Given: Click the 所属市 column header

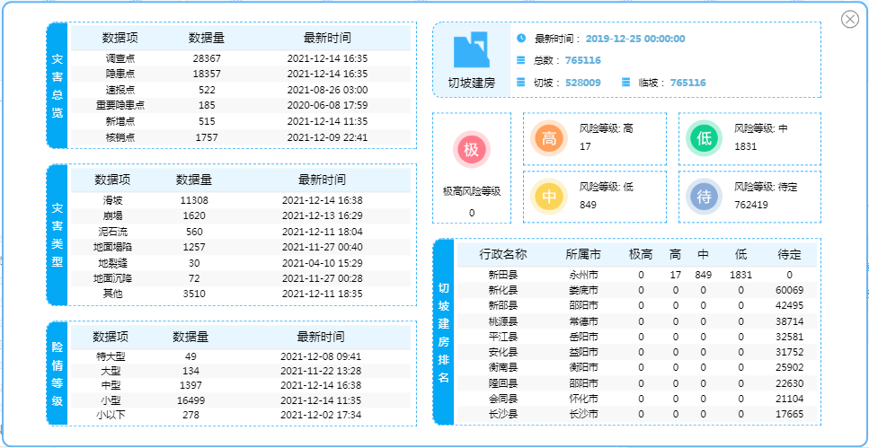Looking at the screenshot, I should click(583, 255).
